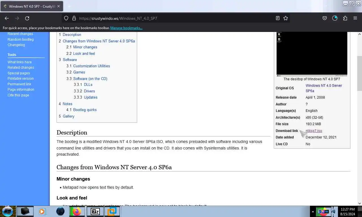This screenshot has height=217, width=362.
Task: Jump to contents entry 4 Notes
Action: [66, 104]
